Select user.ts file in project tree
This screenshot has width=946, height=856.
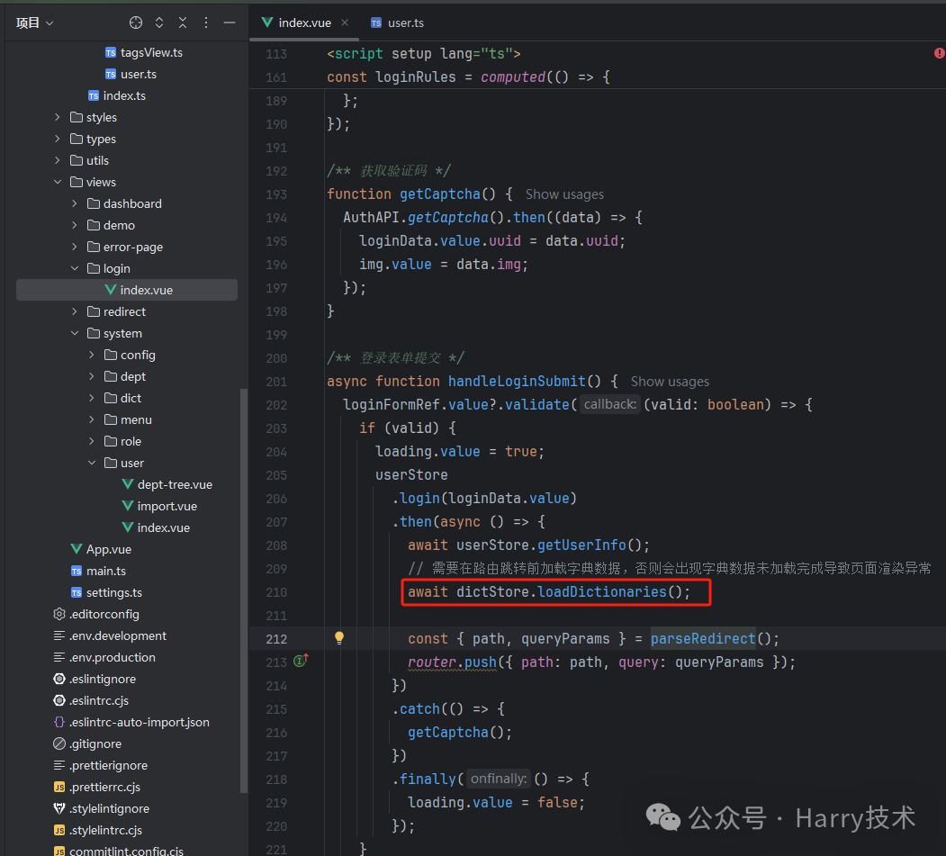pyautogui.click(x=131, y=74)
